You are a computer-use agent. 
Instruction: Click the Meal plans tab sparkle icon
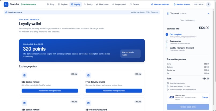(x=97, y=4)
